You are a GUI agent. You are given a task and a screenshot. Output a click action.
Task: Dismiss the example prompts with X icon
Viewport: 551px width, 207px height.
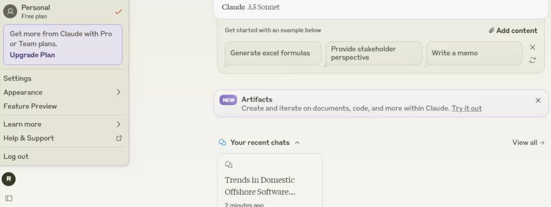(532, 47)
